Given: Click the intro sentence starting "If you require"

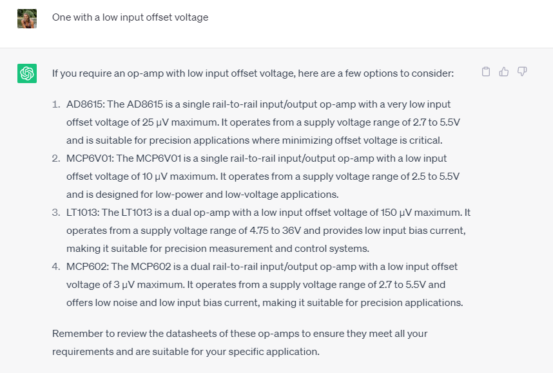Looking at the screenshot, I should coord(253,73).
